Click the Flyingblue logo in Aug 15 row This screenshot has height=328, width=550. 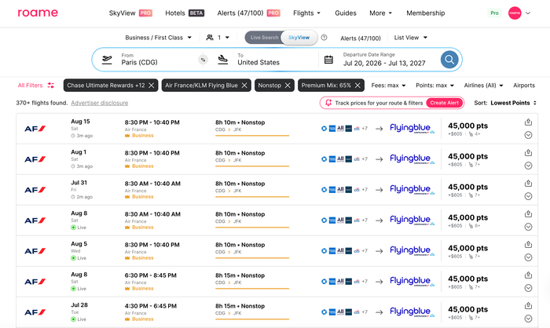tap(412, 128)
